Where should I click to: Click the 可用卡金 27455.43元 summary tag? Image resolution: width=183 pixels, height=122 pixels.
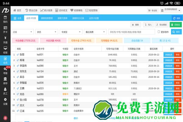[x=81, y=41]
